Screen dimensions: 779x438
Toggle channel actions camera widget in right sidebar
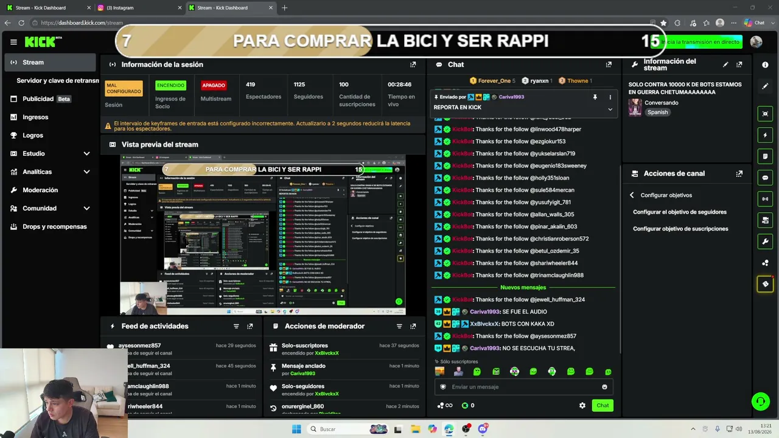pyautogui.click(x=766, y=220)
